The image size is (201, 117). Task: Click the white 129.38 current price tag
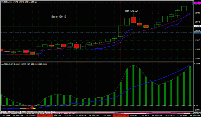tap(197, 26)
